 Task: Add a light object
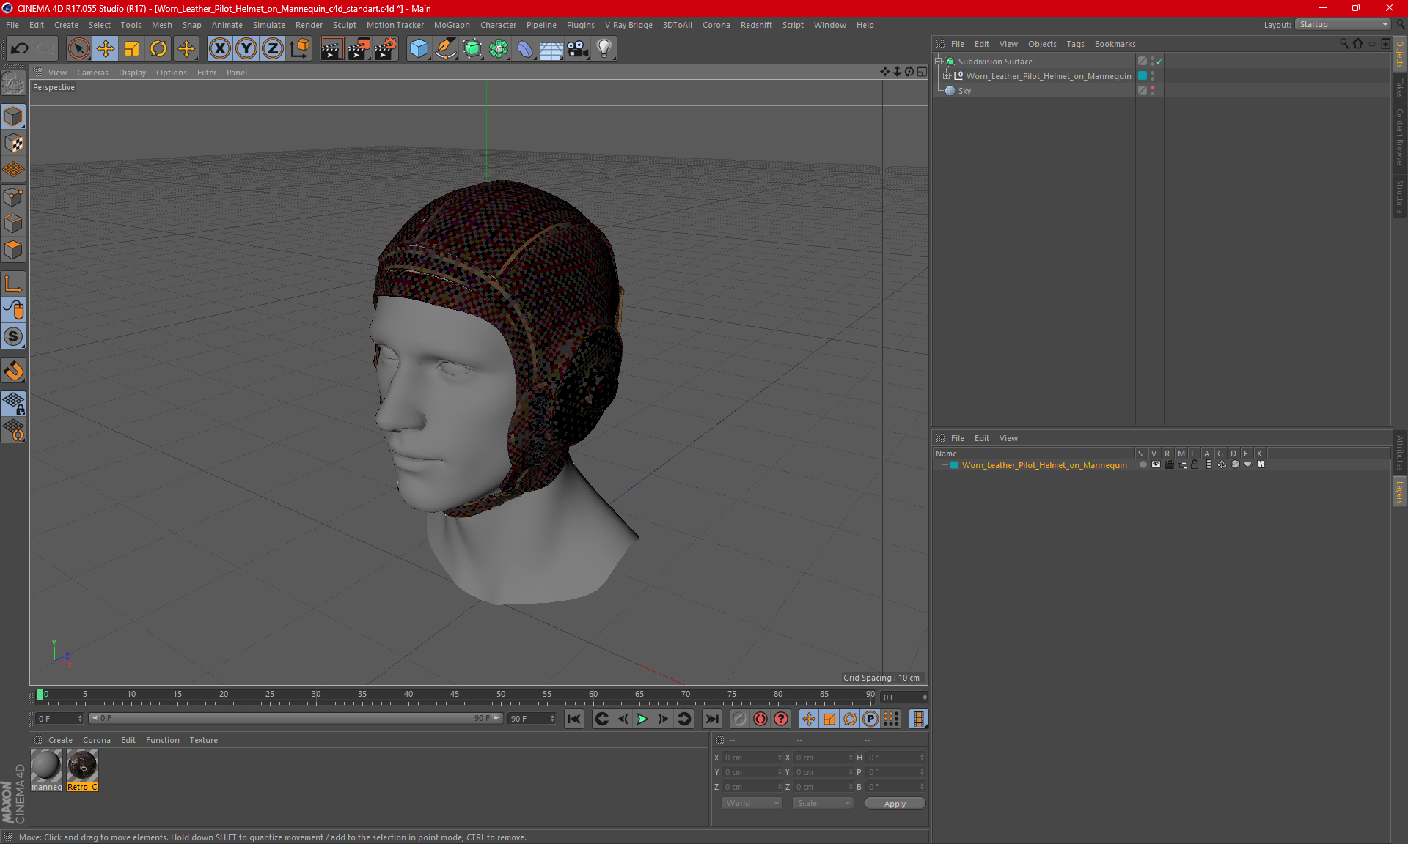(604, 49)
